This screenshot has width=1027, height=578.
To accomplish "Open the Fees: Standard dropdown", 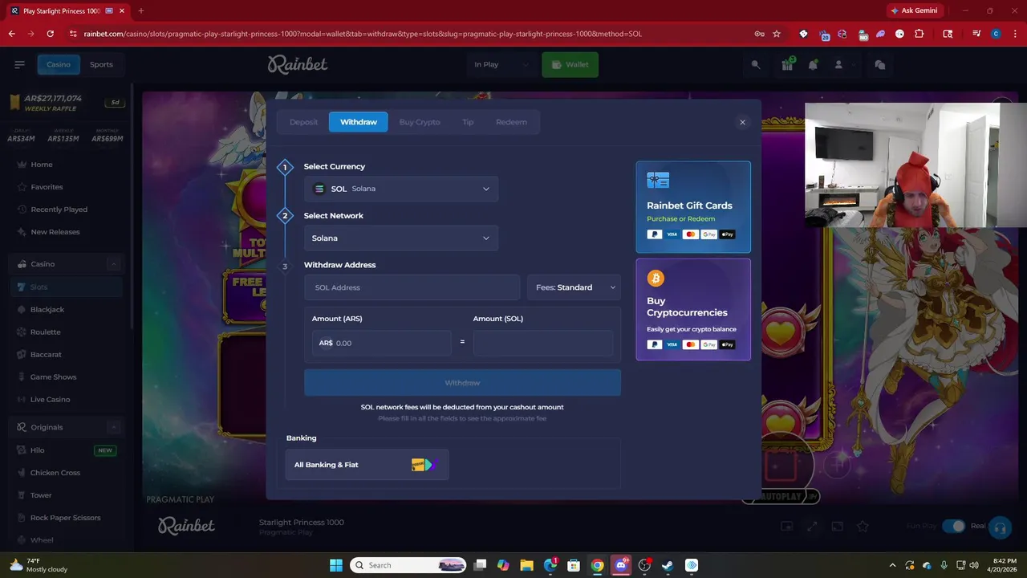I will 574,287.
